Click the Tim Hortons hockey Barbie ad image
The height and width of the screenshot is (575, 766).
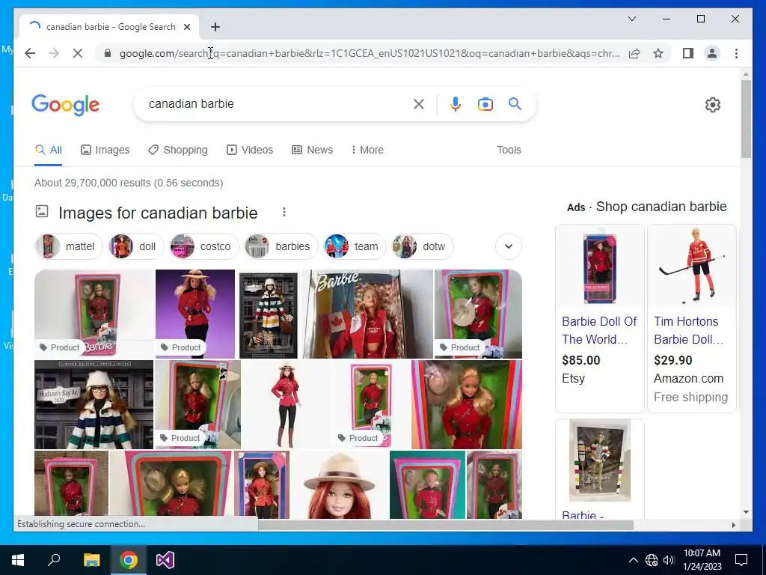tap(692, 266)
